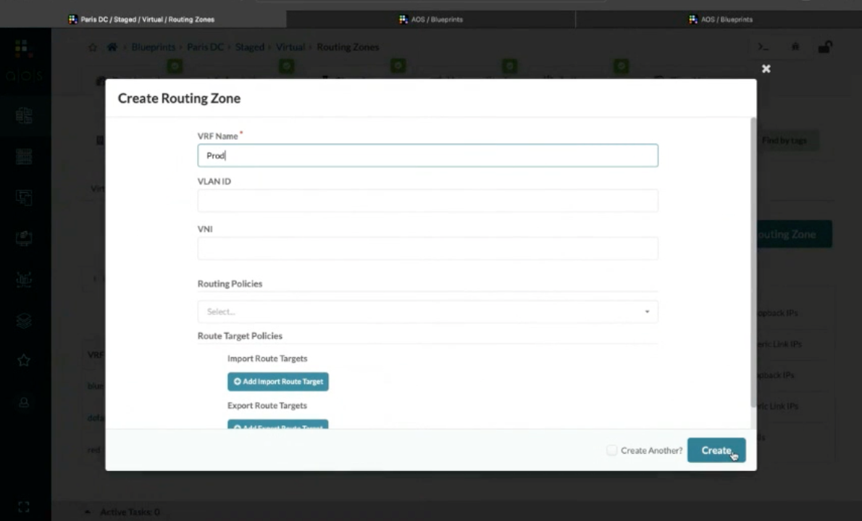Open the Design icon in left sidebar

click(x=24, y=198)
